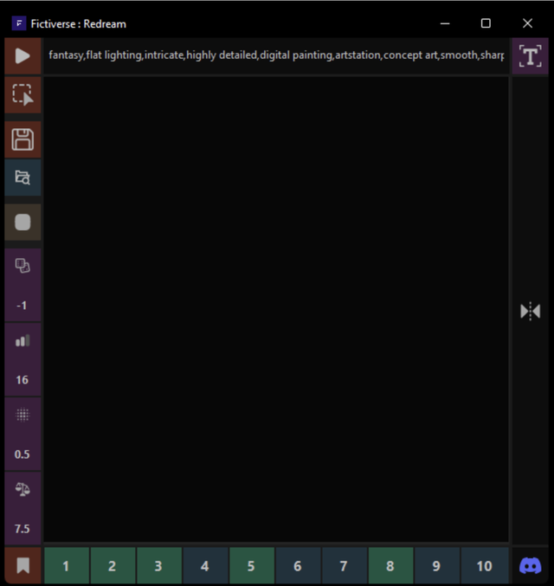Viewport: 554px width, 586px height.
Task: Click the play button to start dreaming
Action: coord(23,56)
